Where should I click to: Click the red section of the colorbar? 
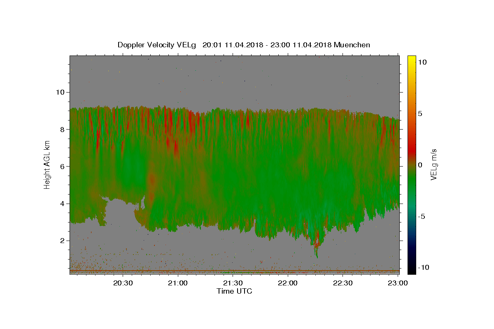tap(412, 150)
